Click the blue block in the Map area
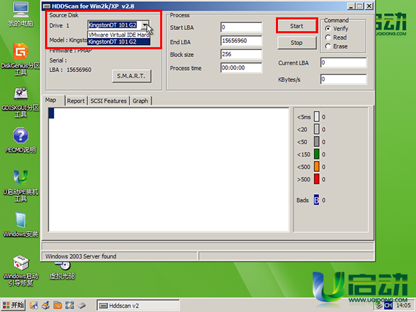This screenshot has width=416, height=312. pyautogui.click(x=51, y=113)
